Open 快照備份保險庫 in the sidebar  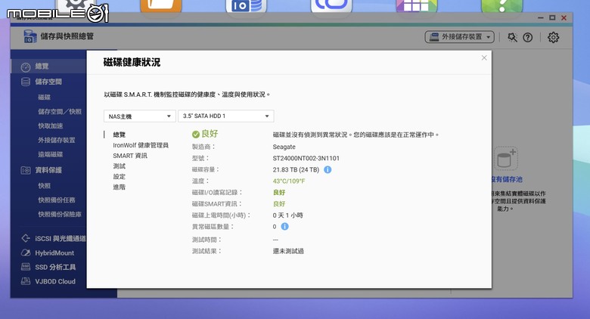point(60,215)
